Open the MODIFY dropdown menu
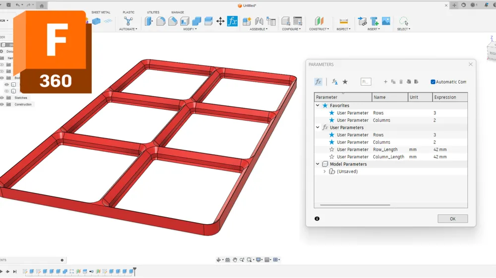Viewport: 496px width, 278px height. tap(190, 29)
